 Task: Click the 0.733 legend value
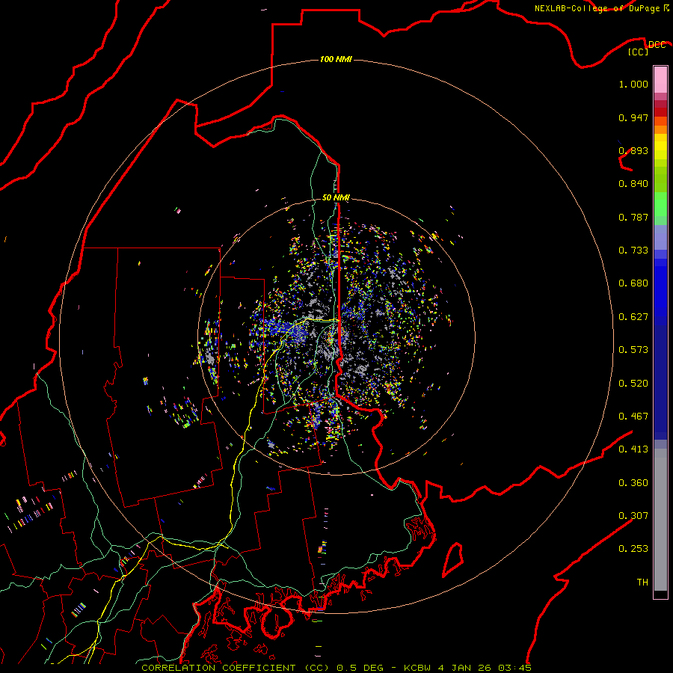(633, 251)
